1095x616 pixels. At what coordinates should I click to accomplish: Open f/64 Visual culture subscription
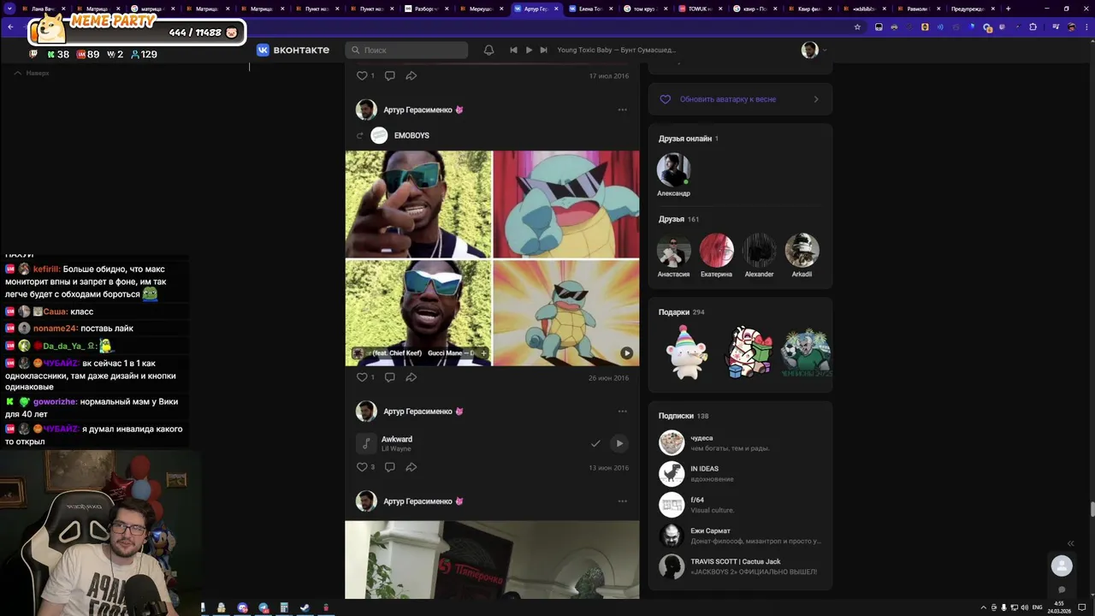pos(740,505)
